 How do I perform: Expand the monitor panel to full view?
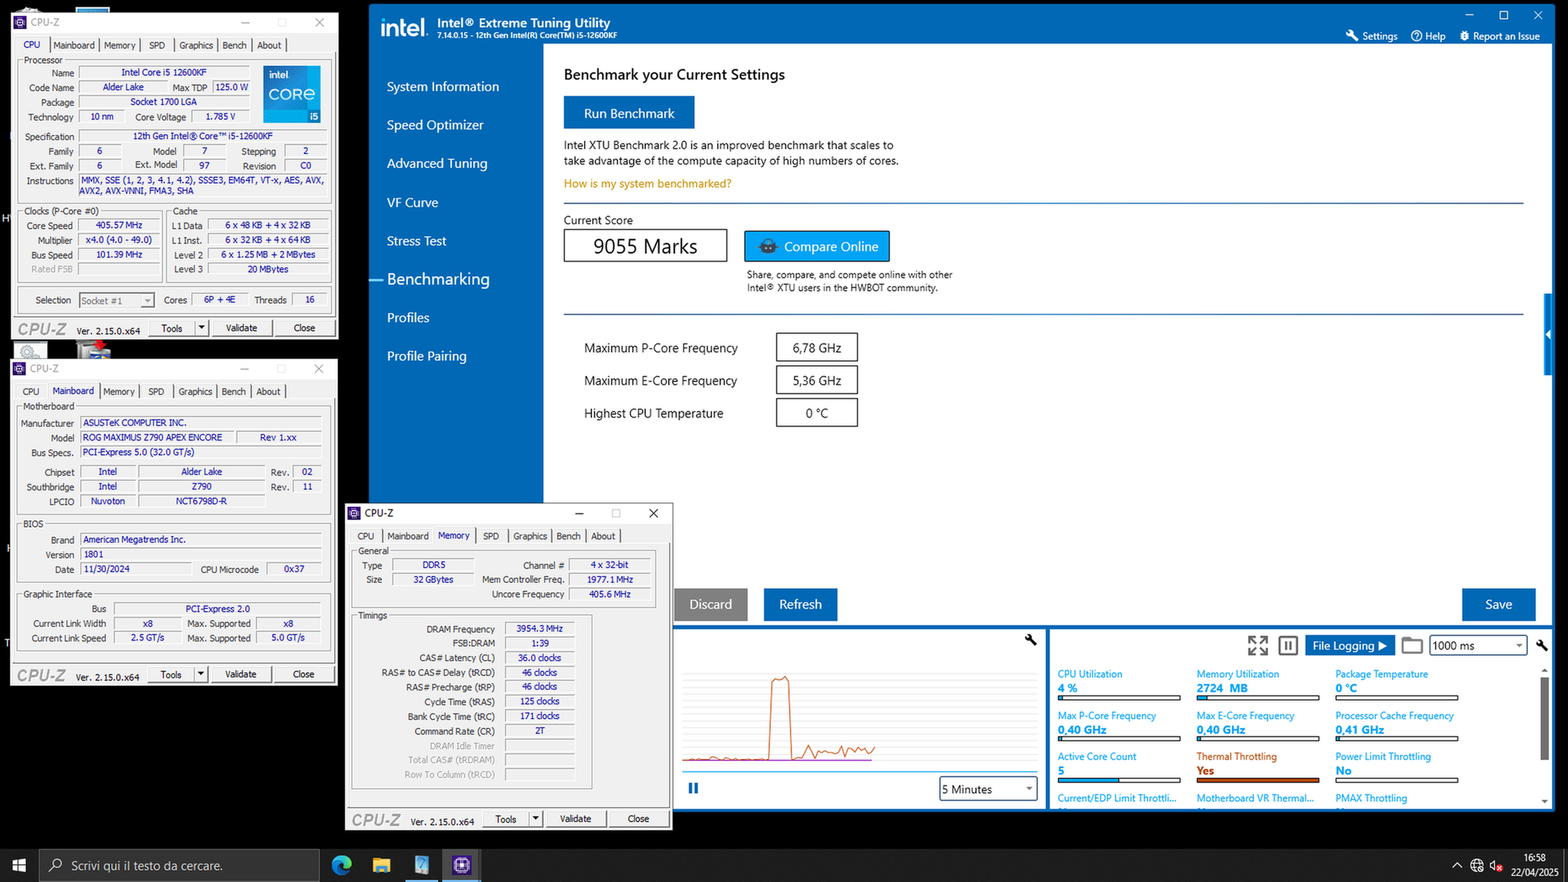point(1258,645)
